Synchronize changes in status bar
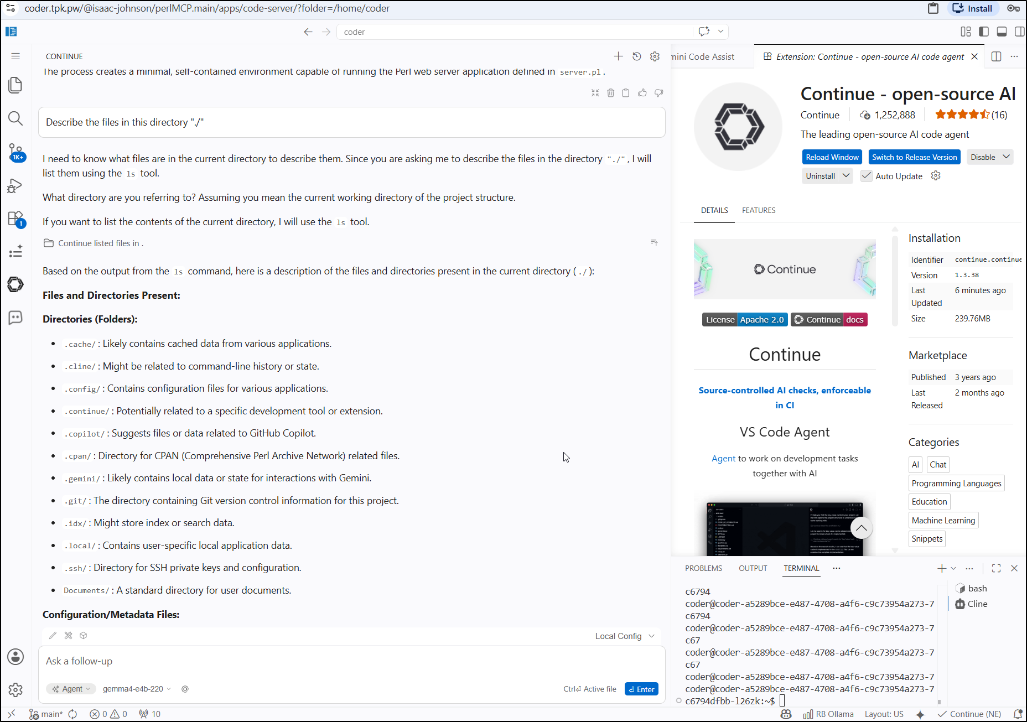The width and height of the screenshot is (1027, 722). (73, 714)
